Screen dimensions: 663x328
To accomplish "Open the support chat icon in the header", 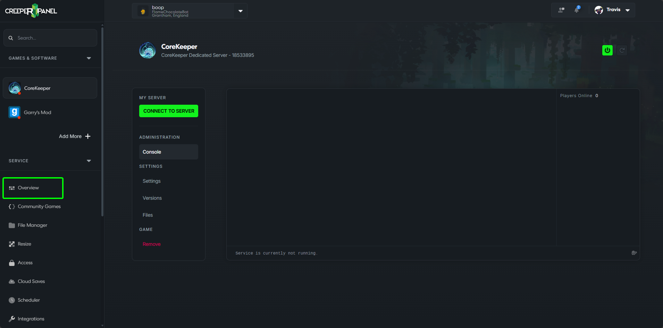I will pyautogui.click(x=561, y=10).
